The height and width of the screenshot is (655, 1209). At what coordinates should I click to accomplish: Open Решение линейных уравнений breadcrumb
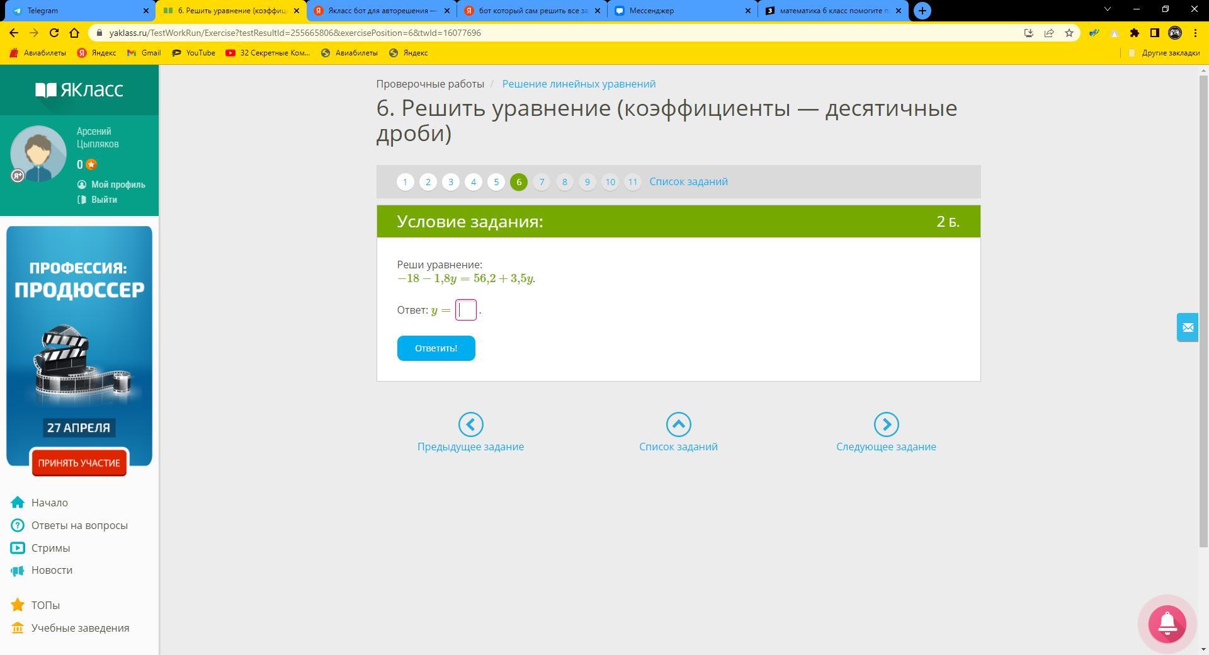[579, 84]
